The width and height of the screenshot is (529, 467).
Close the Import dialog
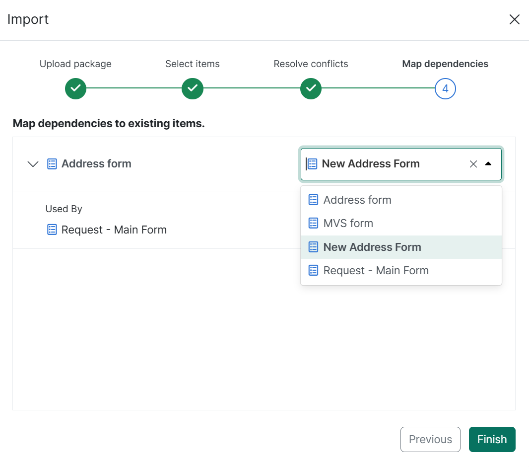(x=514, y=19)
